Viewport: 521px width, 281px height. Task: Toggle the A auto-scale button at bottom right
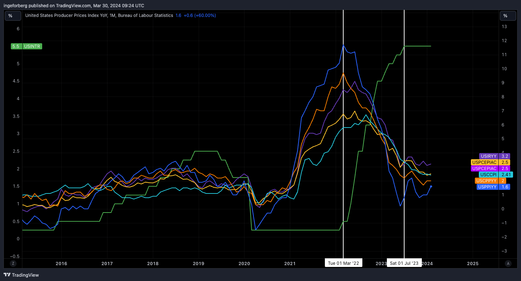pos(508,263)
